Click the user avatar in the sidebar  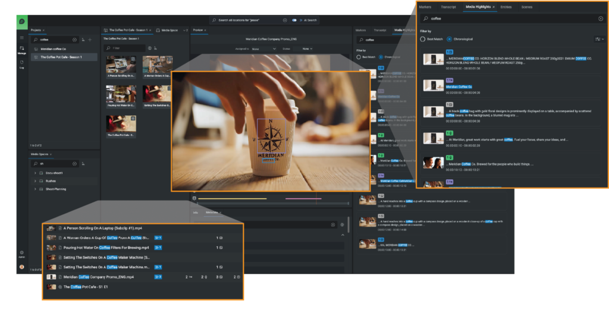22,267
